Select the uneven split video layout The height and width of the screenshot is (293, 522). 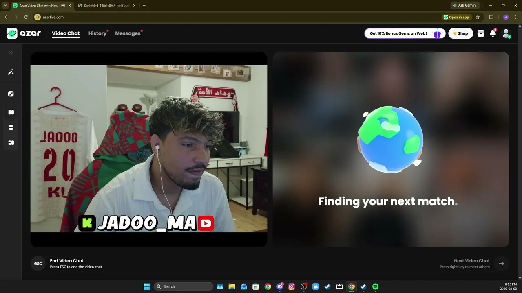11,143
